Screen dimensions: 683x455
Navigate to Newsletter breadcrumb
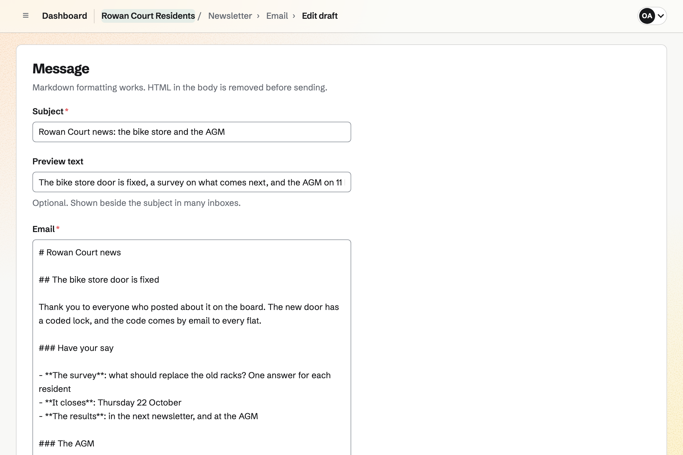click(230, 16)
